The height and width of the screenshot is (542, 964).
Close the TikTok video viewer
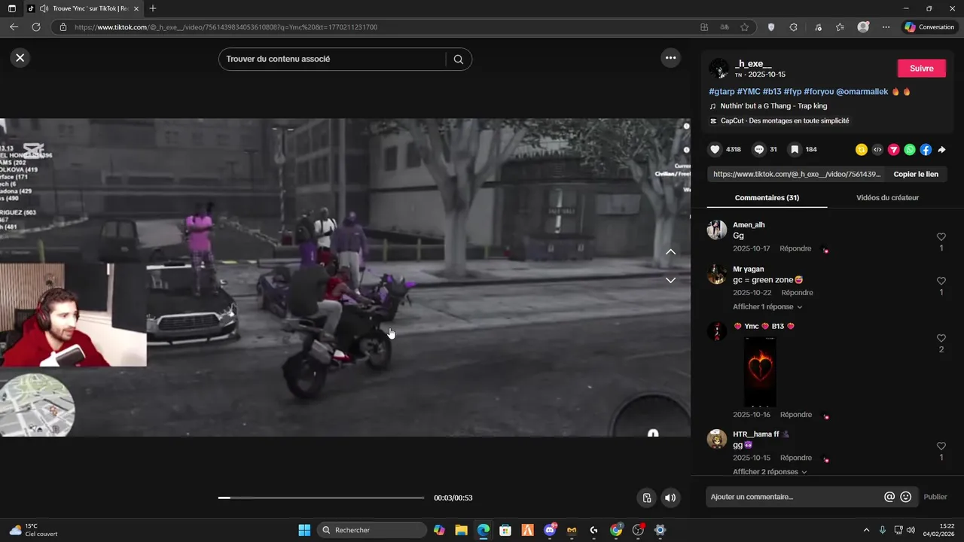tap(20, 58)
